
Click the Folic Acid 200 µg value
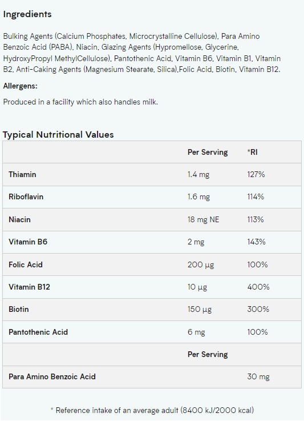coord(201,264)
